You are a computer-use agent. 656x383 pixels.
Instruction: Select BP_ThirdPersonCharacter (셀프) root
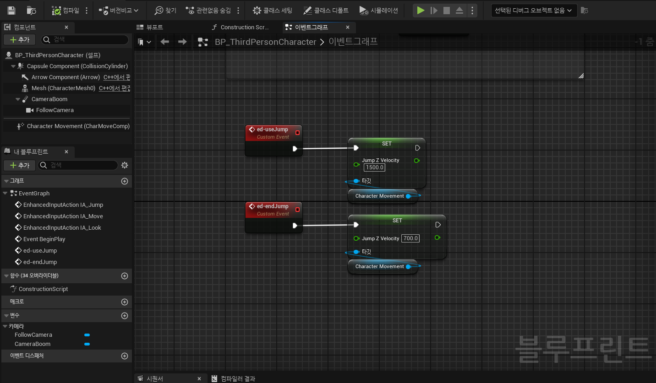pyautogui.click(x=58, y=55)
